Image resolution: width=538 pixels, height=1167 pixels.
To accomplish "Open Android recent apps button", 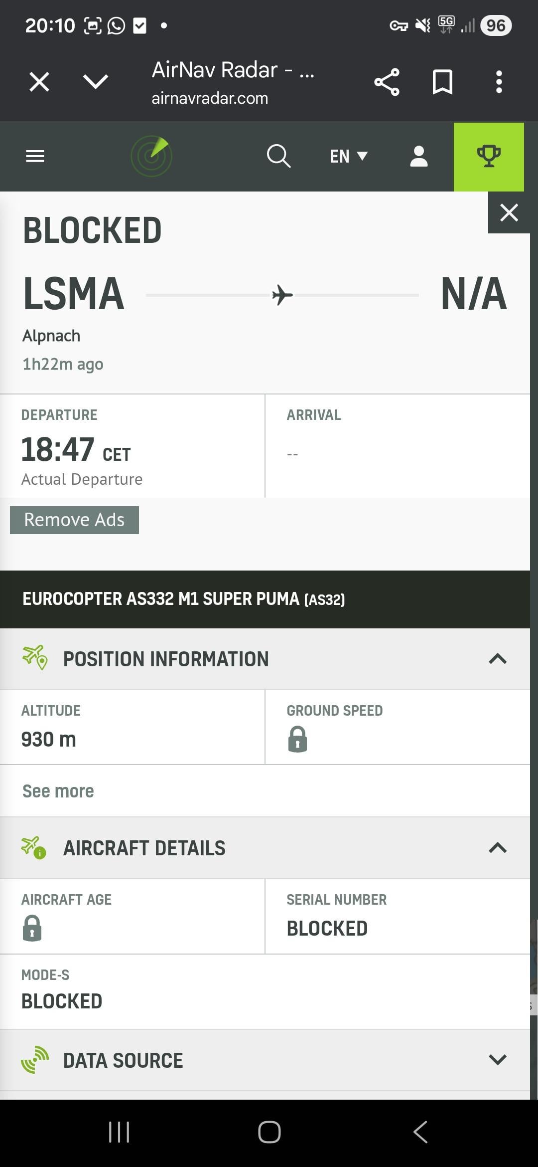I will pos(119,1132).
